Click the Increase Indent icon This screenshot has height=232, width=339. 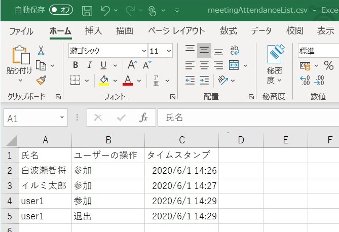(x=204, y=80)
